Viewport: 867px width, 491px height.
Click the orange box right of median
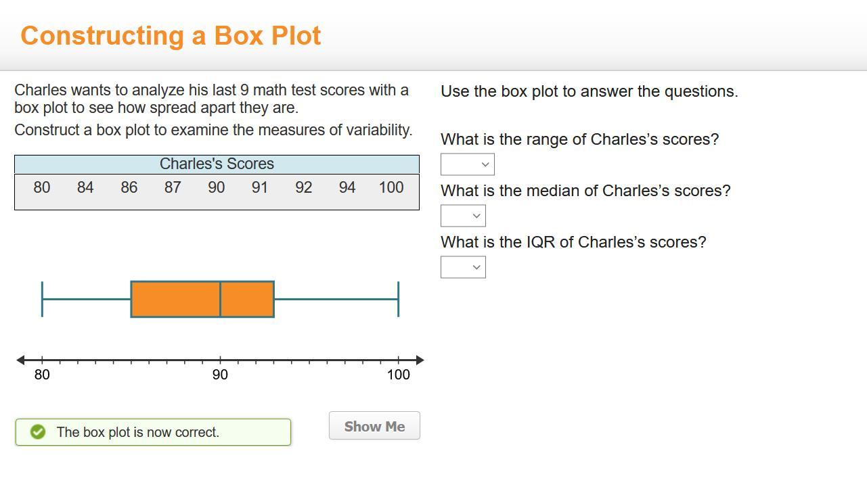point(247,299)
